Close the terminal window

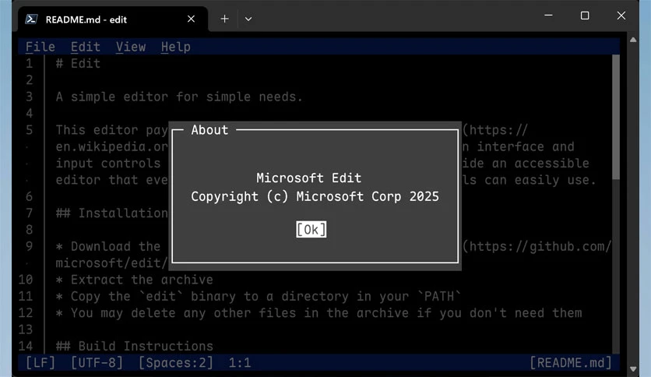[621, 16]
